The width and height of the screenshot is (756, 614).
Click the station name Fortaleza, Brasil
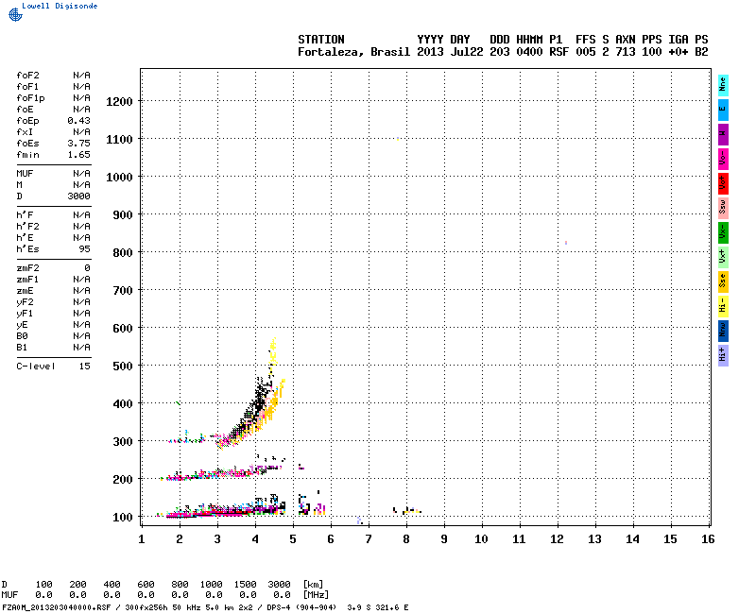tap(353, 52)
